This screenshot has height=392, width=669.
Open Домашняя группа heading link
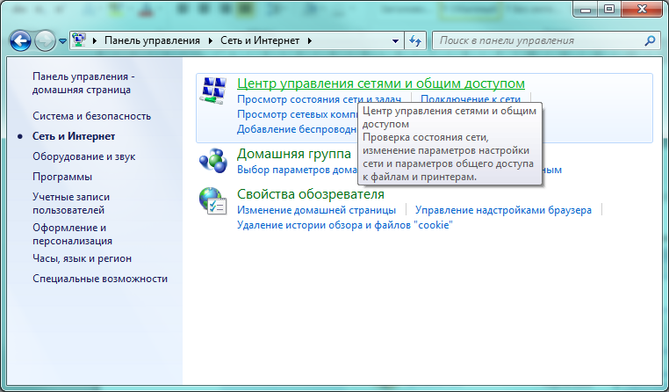(294, 154)
